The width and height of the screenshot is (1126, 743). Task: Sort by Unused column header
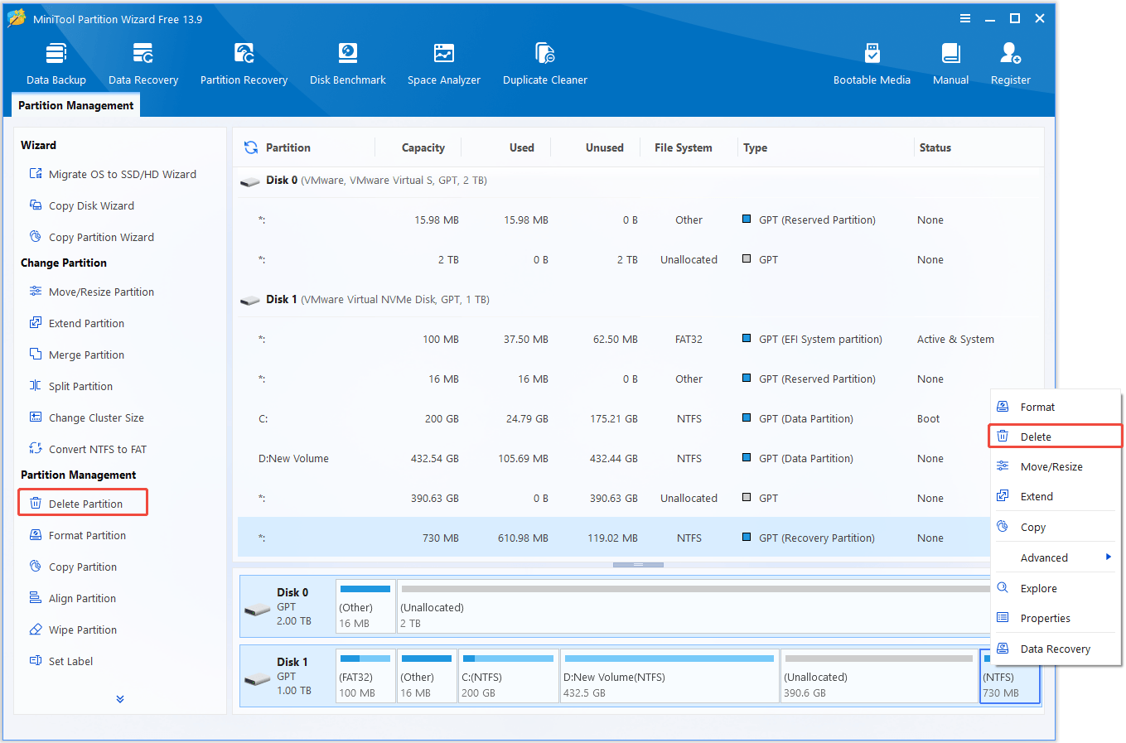604,147
